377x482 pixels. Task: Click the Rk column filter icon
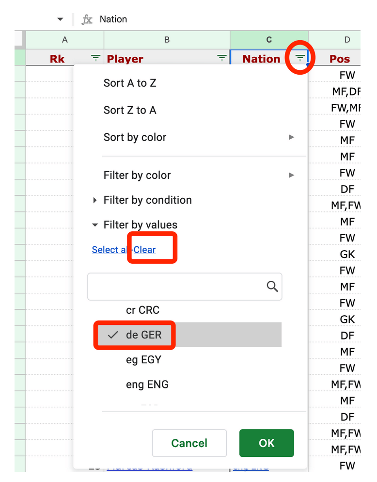click(x=96, y=58)
